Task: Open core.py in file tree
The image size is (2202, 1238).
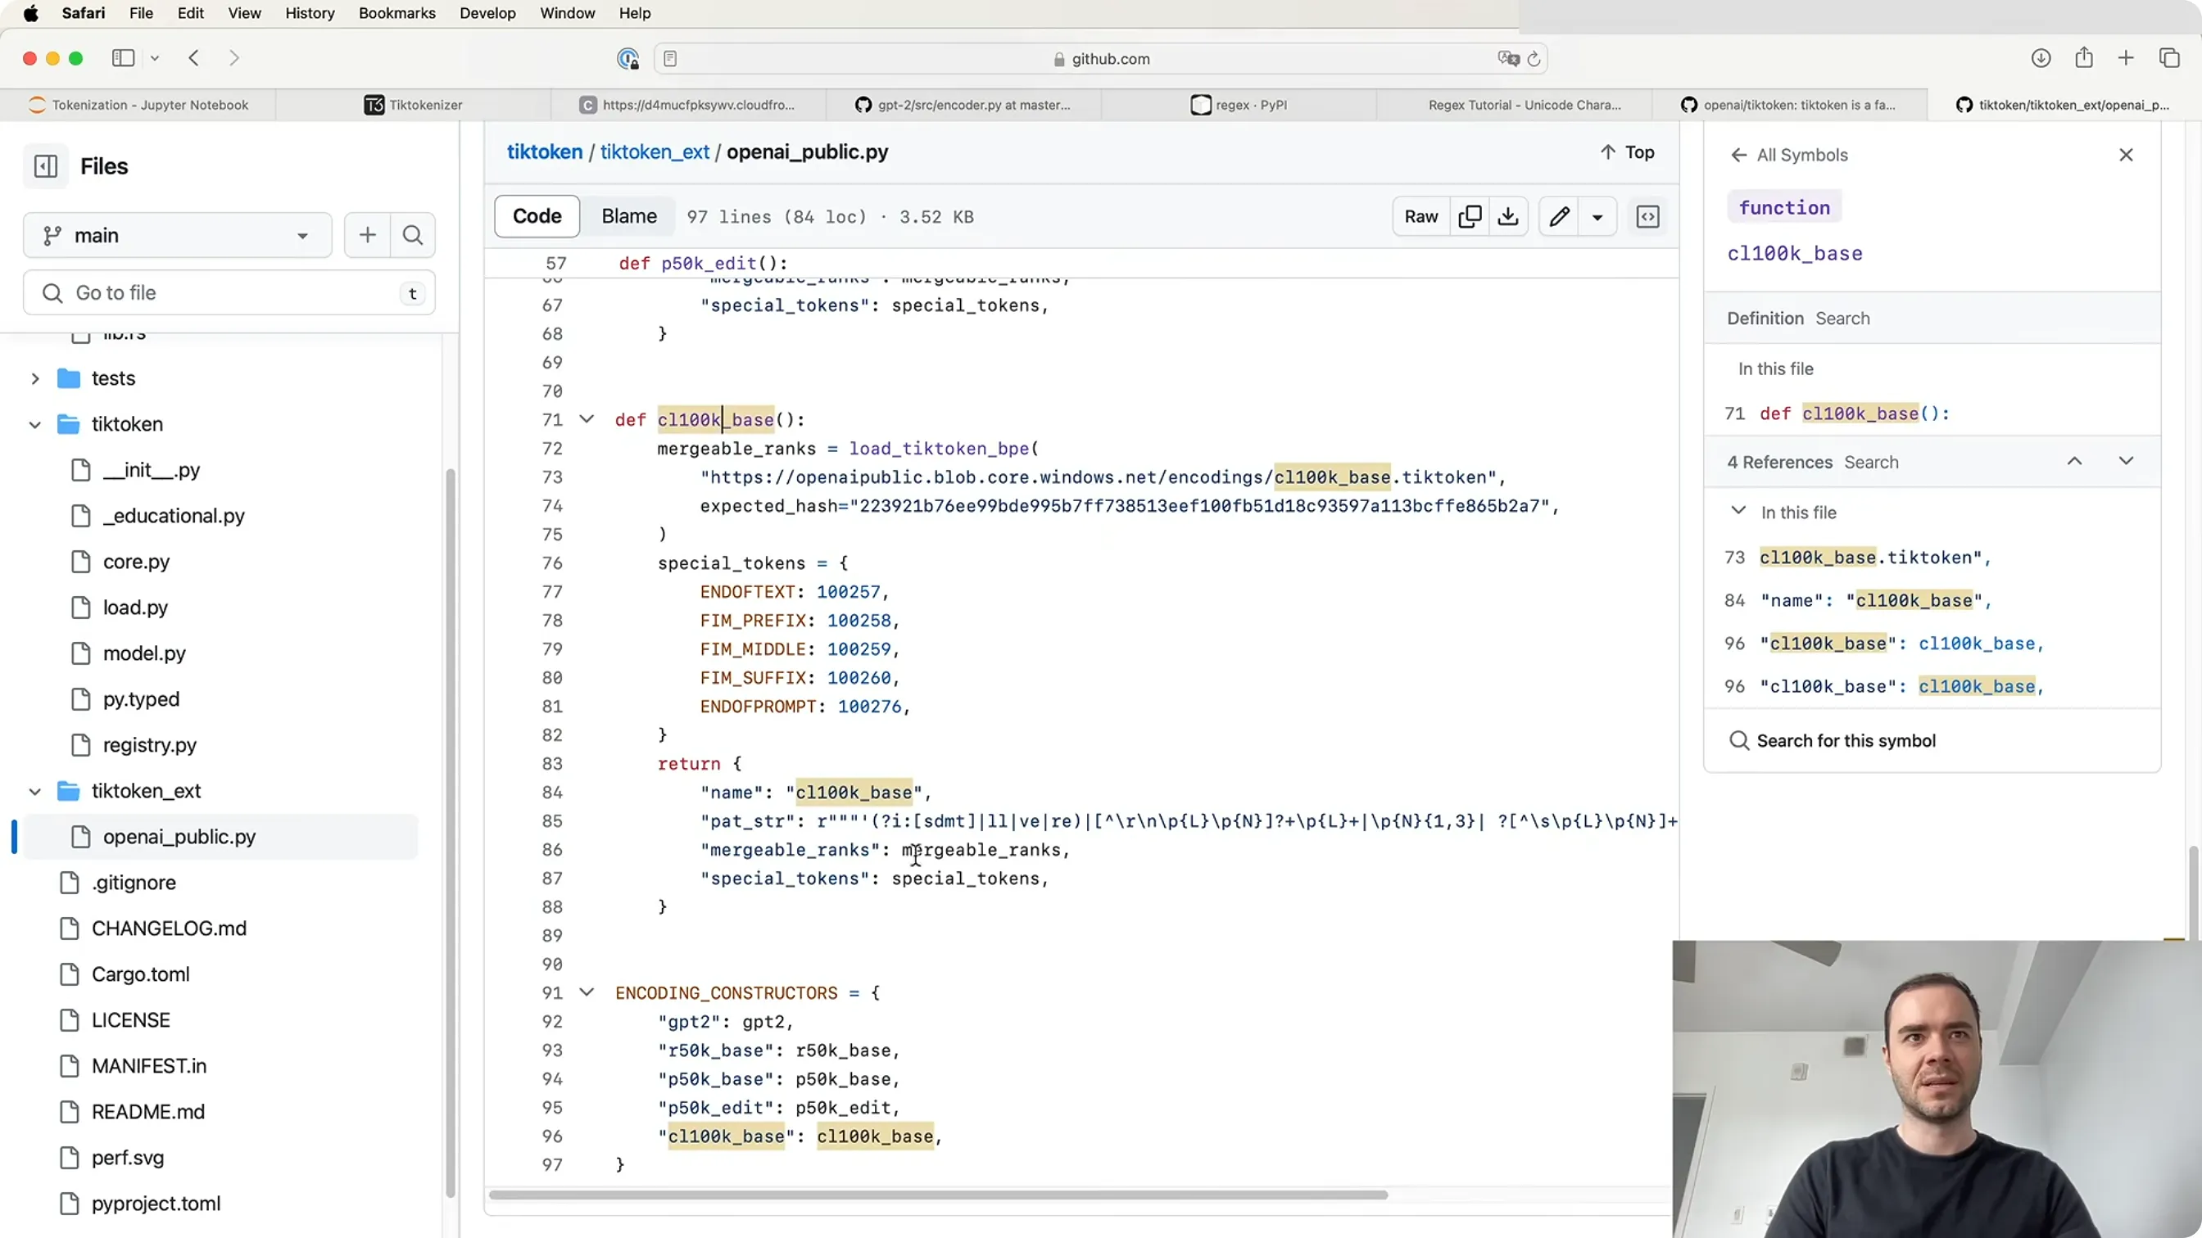Action: pyautogui.click(x=137, y=562)
